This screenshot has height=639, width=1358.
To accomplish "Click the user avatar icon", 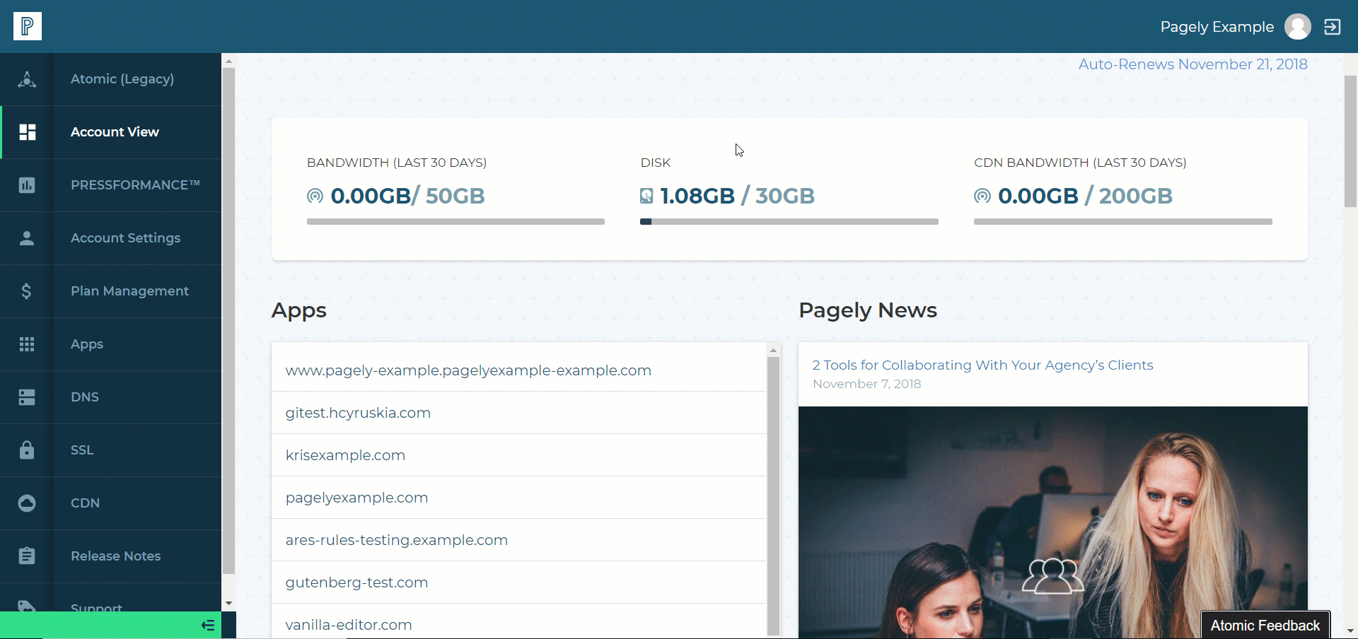I will point(1297,27).
